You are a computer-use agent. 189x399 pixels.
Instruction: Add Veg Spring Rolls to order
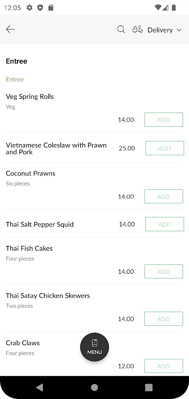pos(164,120)
